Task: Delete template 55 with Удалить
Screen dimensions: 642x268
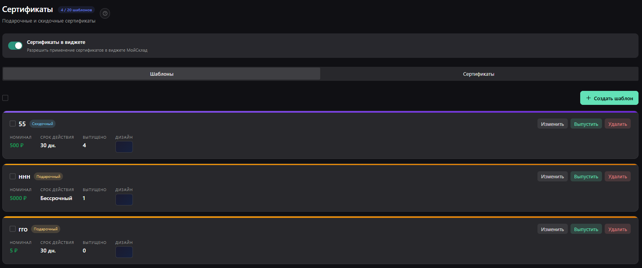Action: point(618,124)
